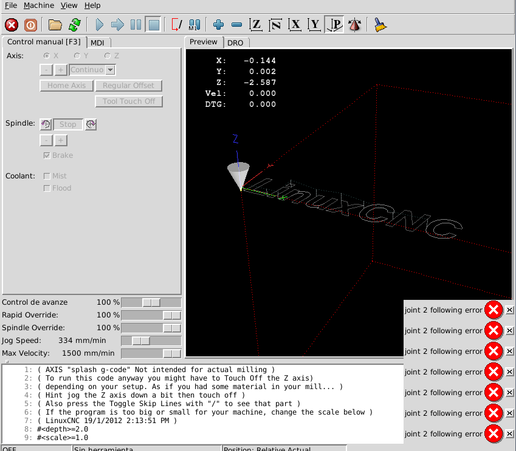516x451 pixels.
Task: Click the Tool Touch Off button
Action: (x=129, y=101)
